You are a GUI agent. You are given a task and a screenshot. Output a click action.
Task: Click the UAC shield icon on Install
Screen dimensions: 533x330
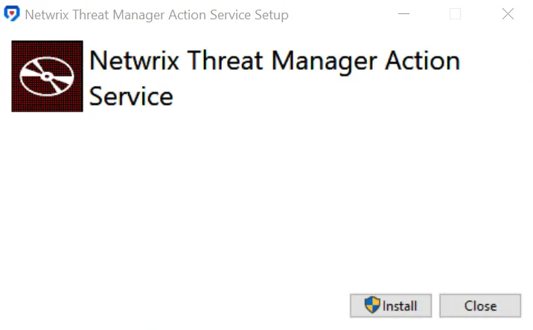(x=372, y=305)
